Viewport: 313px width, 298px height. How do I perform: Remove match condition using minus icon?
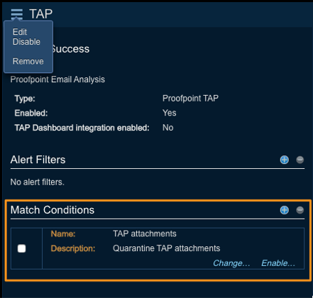click(300, 210)
